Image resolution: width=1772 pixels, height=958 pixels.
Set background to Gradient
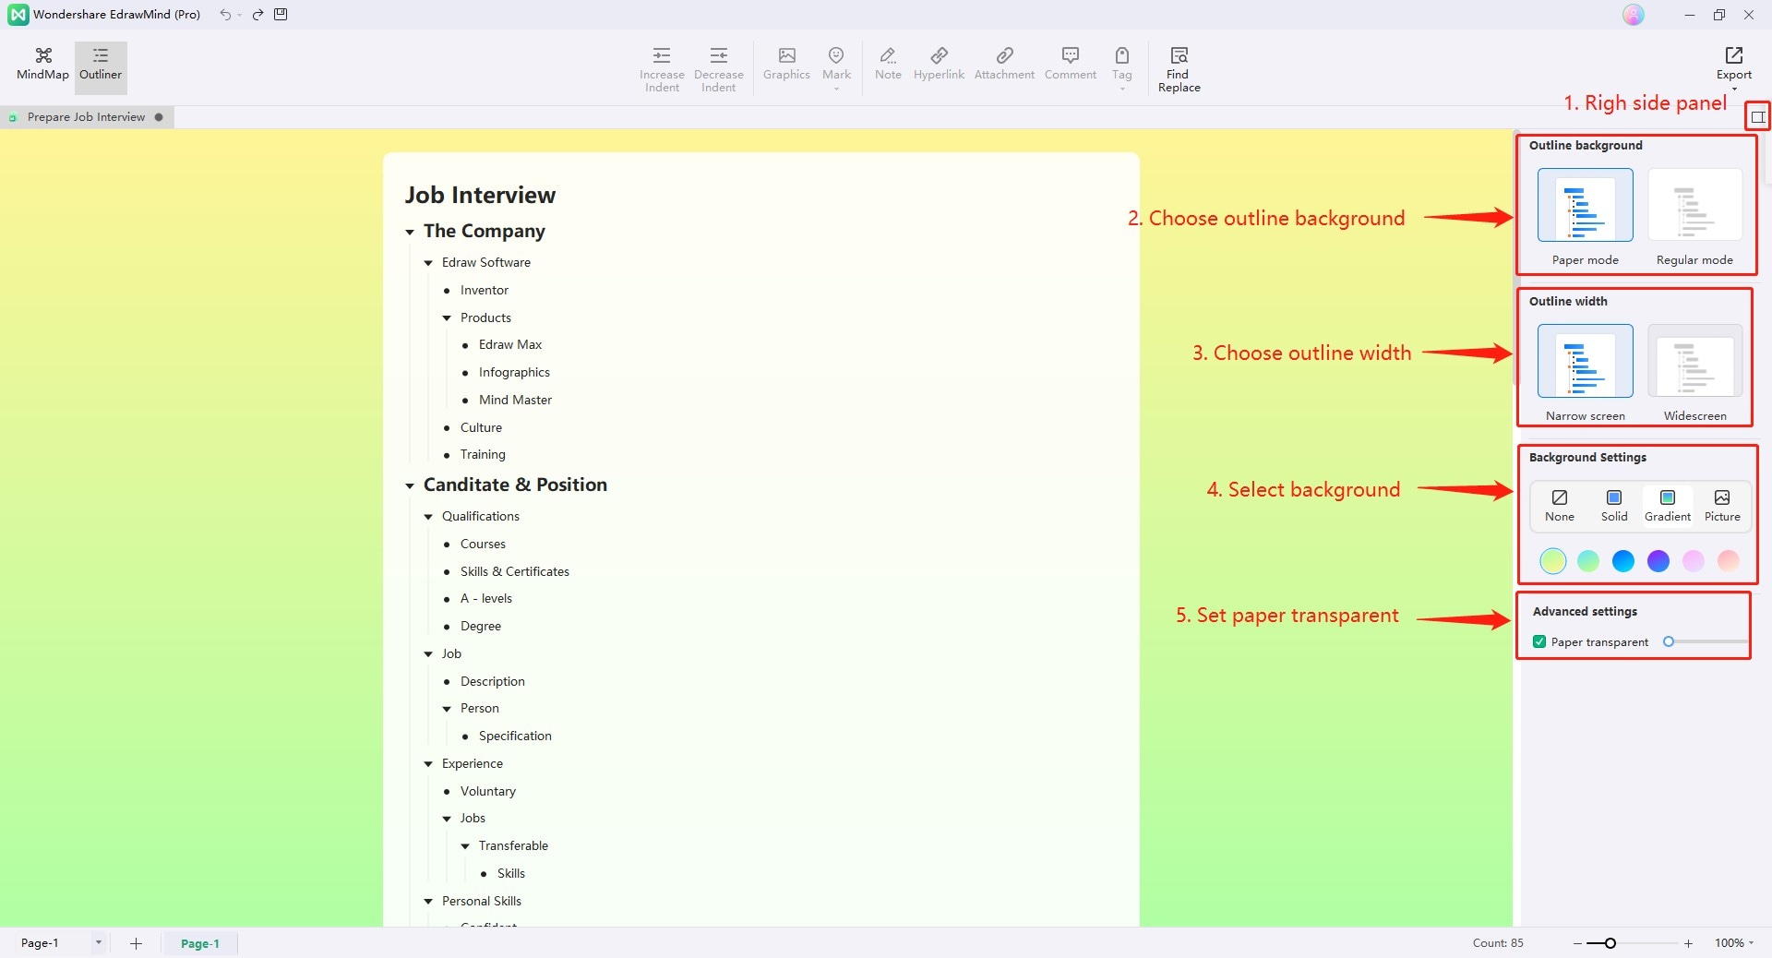(x=1668, y=506)
